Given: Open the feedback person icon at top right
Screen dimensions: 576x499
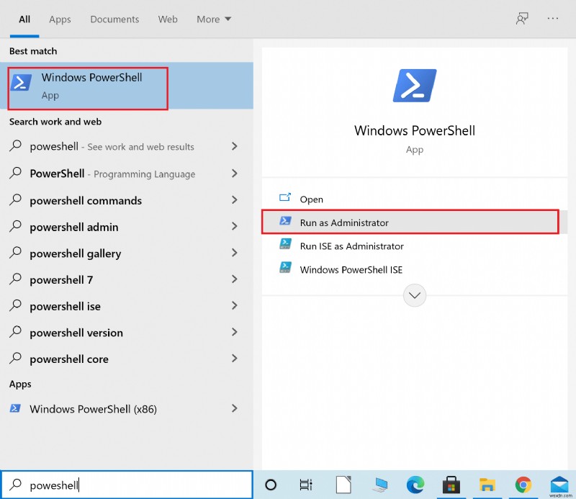Looking at the screenshot, I should pyautogui.click(x=521, y=19).
